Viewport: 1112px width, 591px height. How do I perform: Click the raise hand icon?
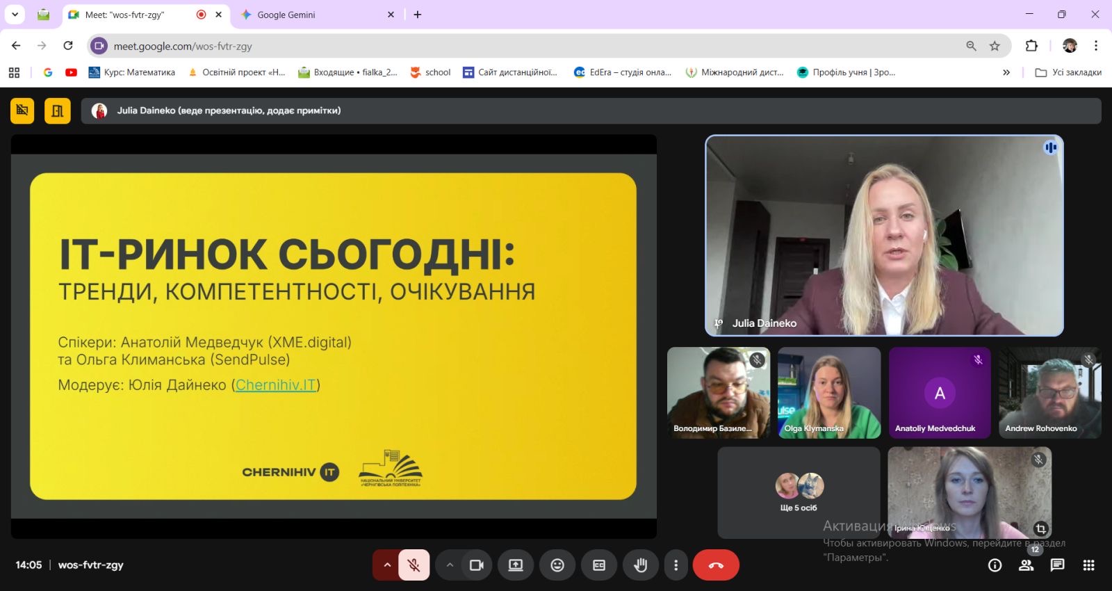point(640,565)
